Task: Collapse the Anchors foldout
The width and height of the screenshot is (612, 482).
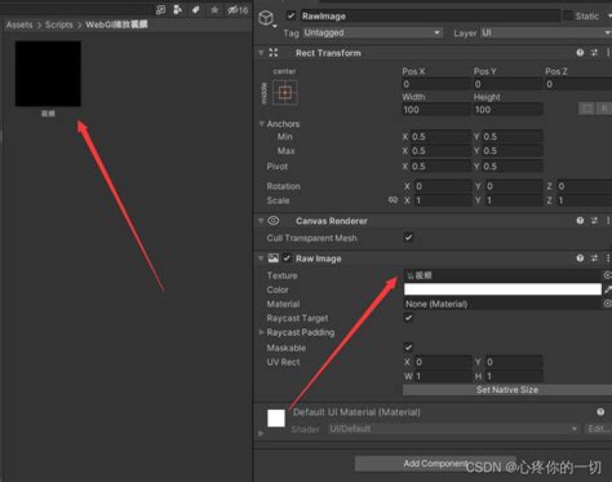Action: (262, 124)
